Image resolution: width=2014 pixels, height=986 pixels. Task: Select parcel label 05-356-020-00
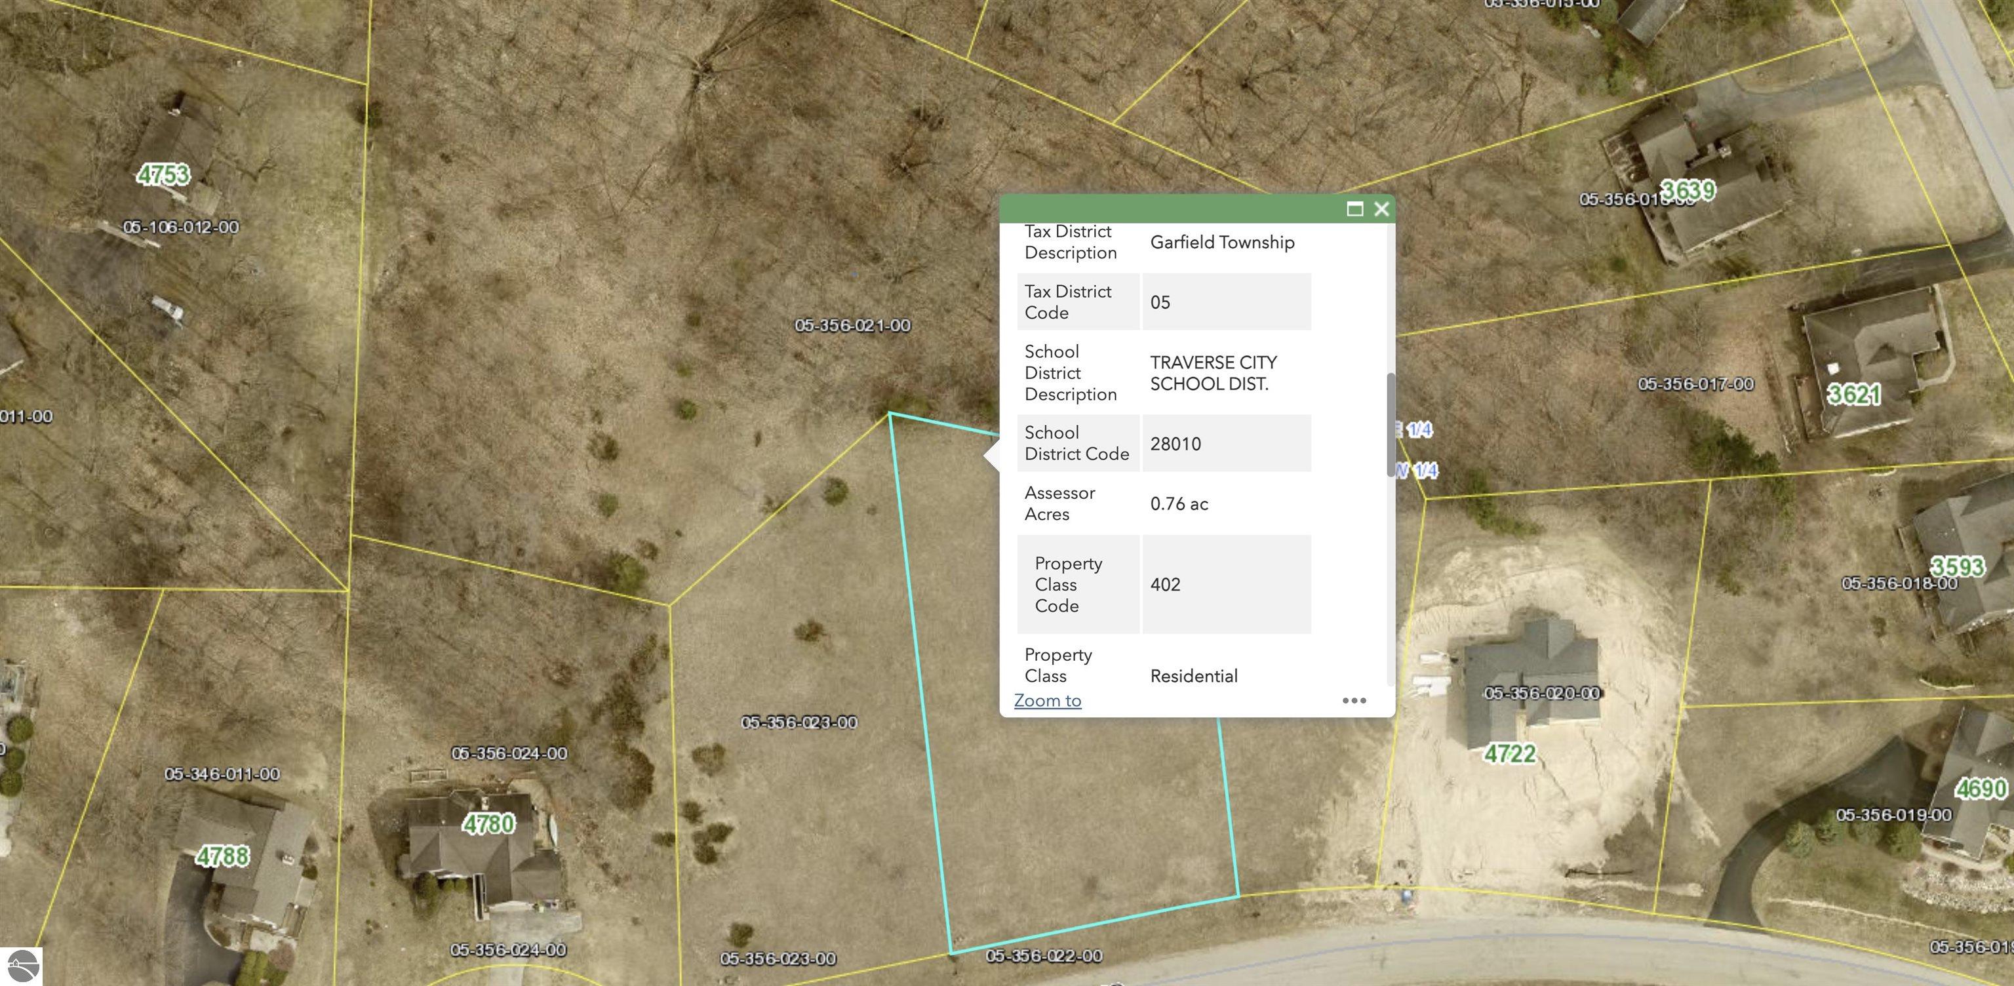point(1541,693)
